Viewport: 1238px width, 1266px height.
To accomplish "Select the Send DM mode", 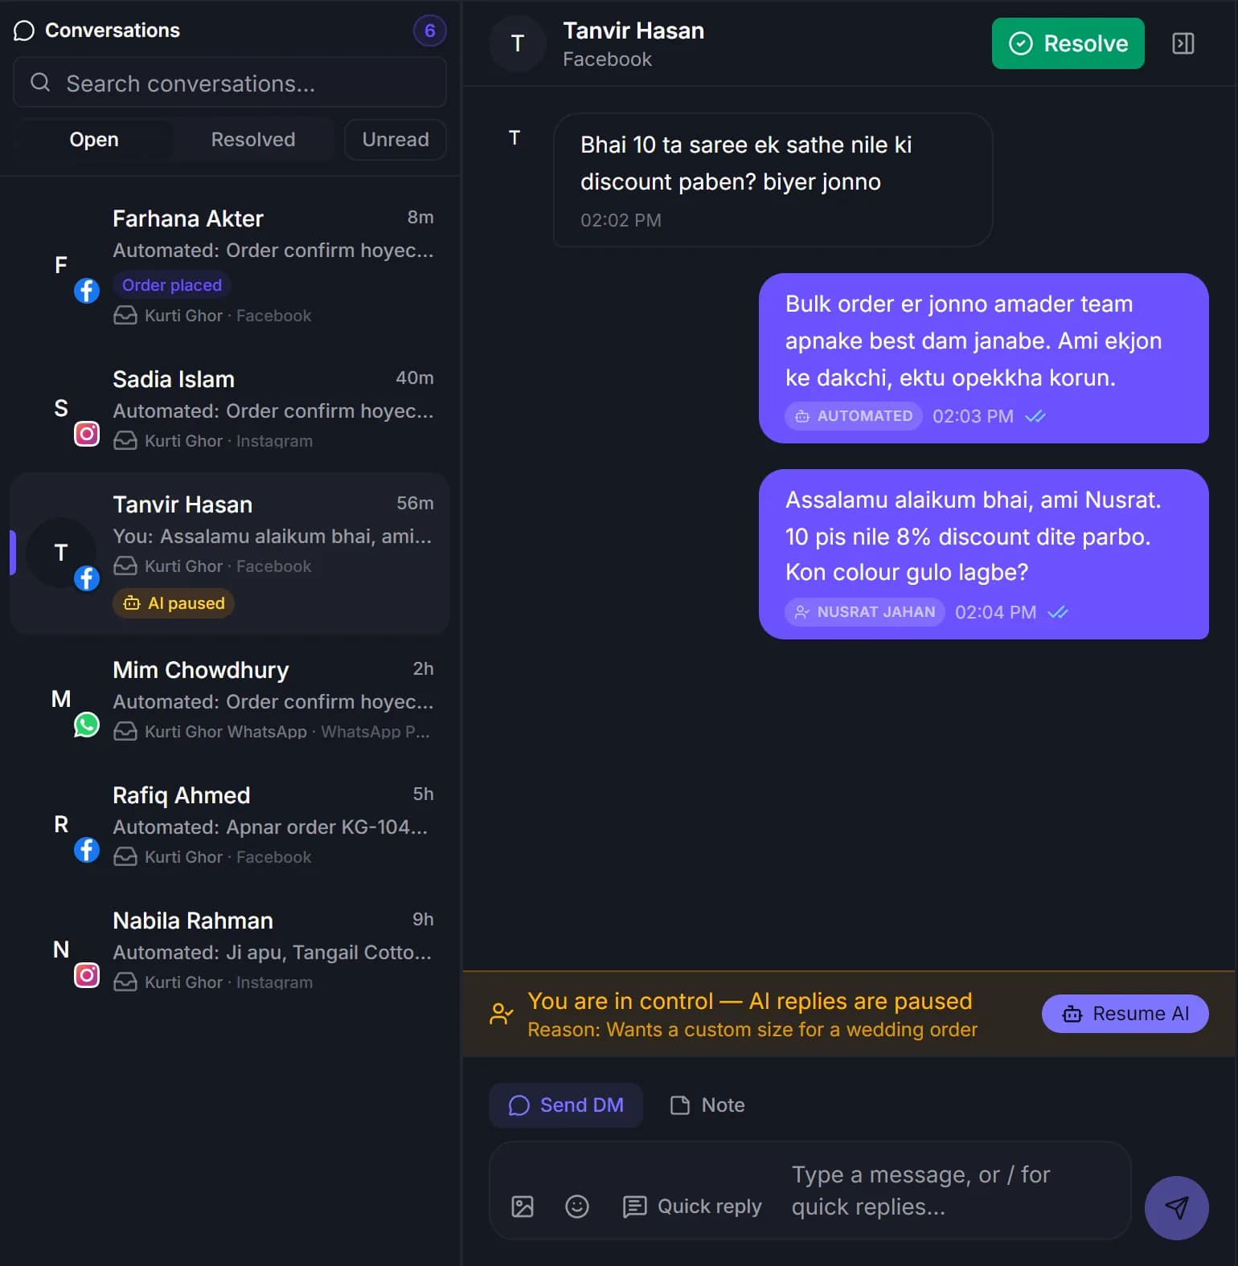I will (566, 1105).
